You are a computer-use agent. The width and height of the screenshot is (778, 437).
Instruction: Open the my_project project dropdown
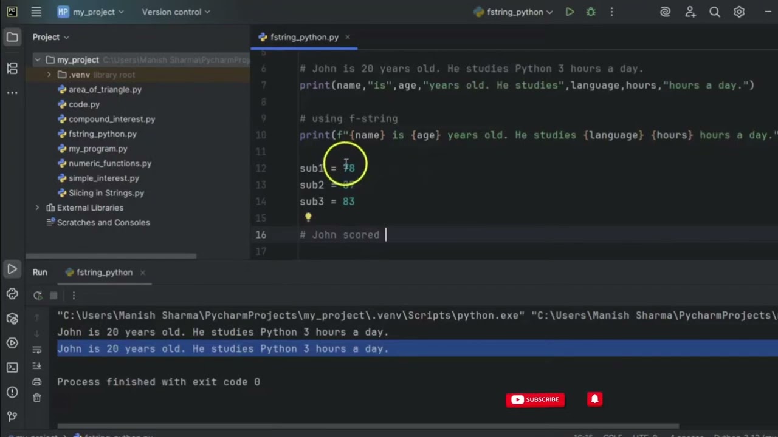point(90,12)
